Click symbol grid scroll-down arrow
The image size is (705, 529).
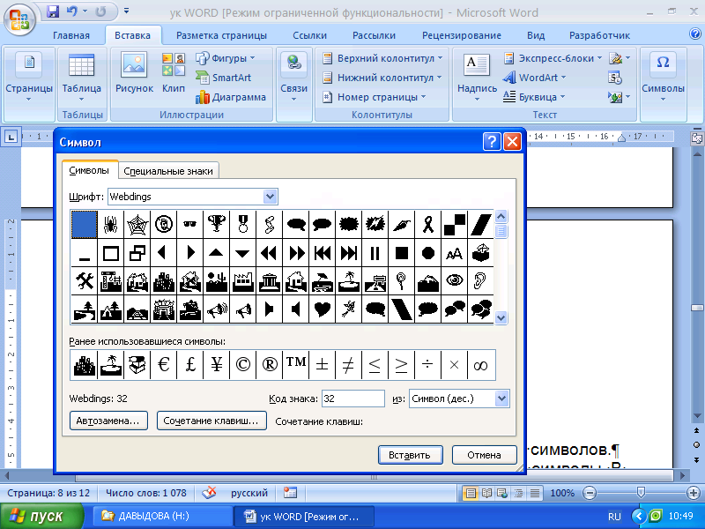tap(501, 317)
